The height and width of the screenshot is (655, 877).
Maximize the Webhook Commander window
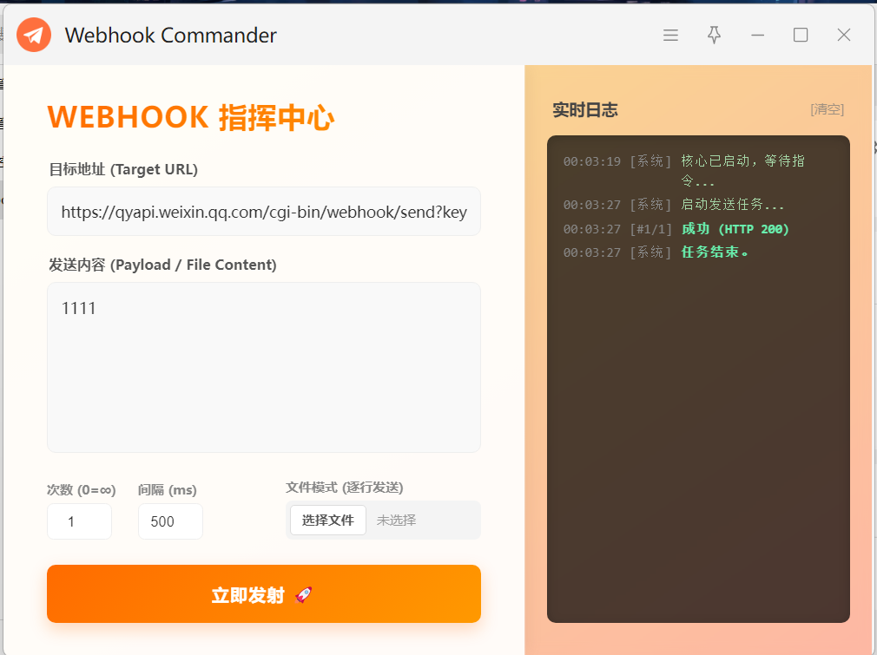pos(801,36)
